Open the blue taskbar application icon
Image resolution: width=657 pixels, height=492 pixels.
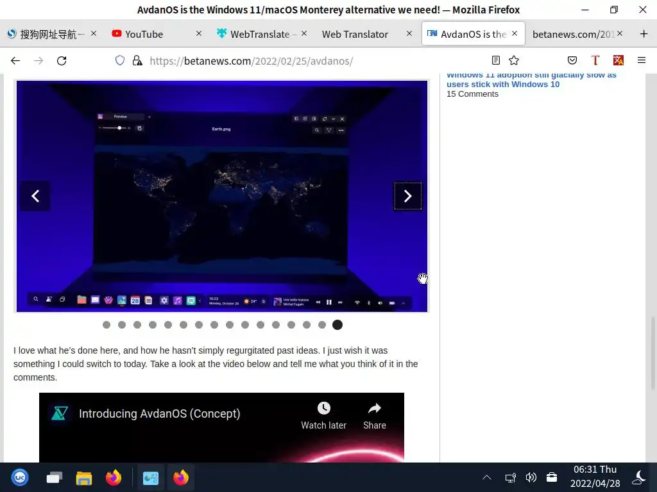(151, 477)
